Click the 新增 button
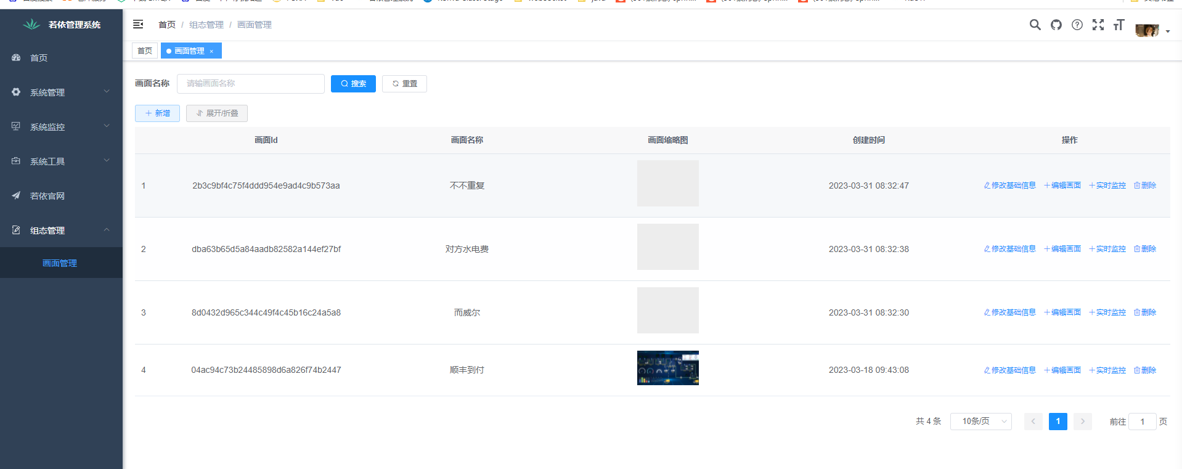1182x469 pixels. coord(157,113)
